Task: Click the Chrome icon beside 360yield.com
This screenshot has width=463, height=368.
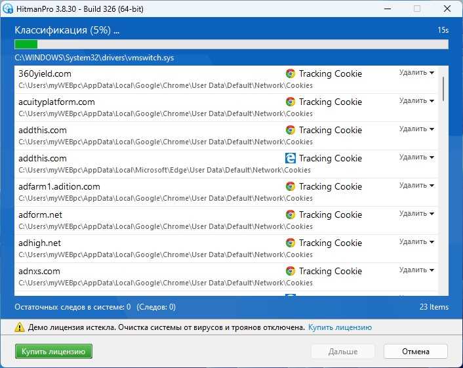Action: point(291,73)
